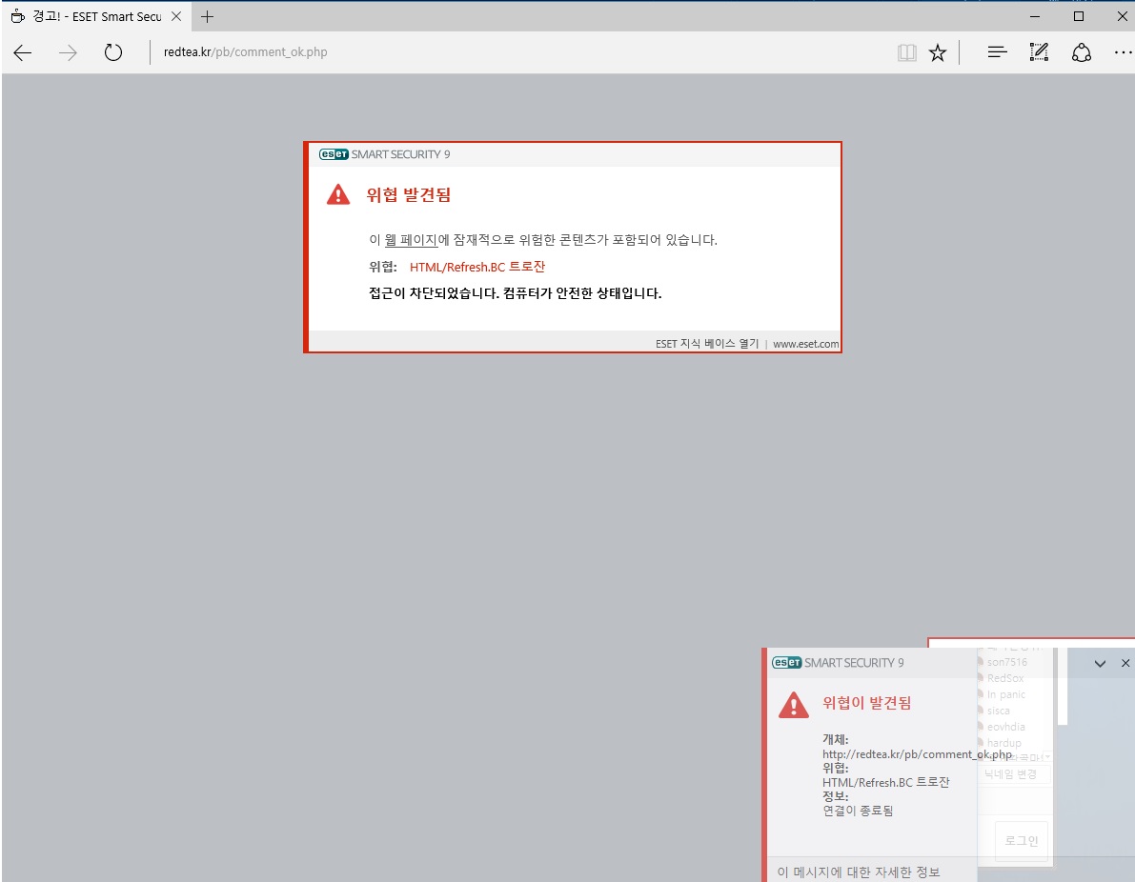1135x882 pixels.
Task: Click the Forward navigation arrow
Action: coord(68,52)
